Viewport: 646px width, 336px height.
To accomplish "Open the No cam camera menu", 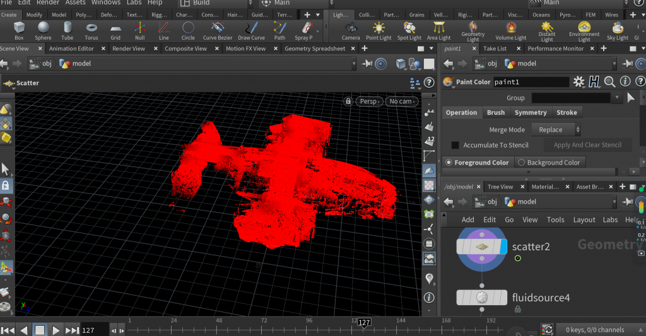I will [402, 101].
